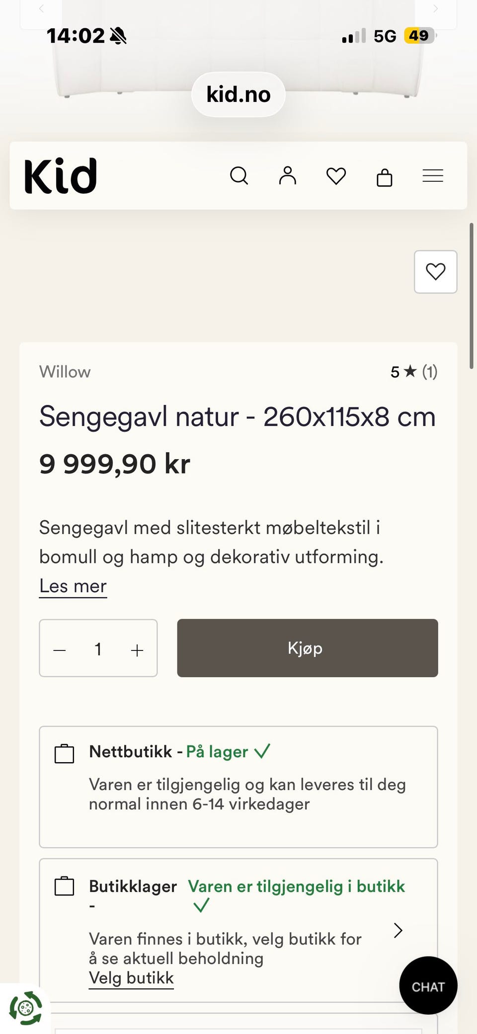
Task: Click the Willow brand name
Action: 65,372
